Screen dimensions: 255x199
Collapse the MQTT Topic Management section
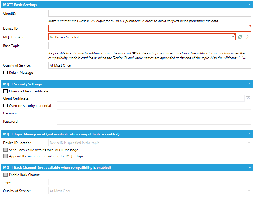pyautogui.click(x=249, y=134)
